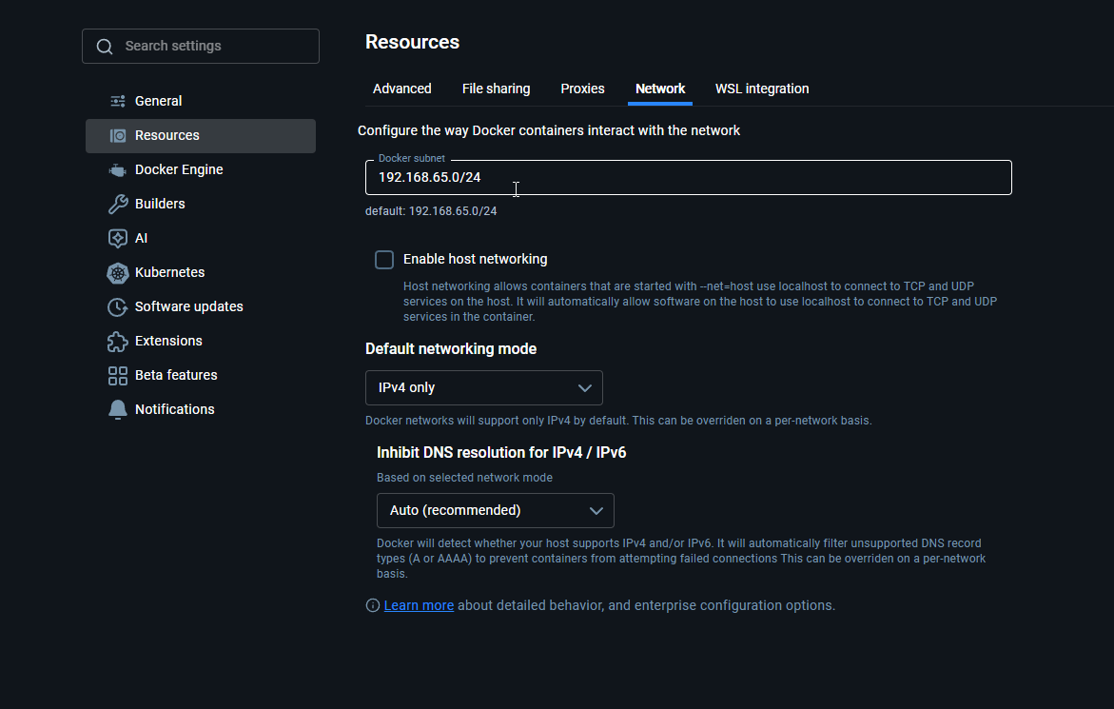Follow the Learn more link

[419, 605]
